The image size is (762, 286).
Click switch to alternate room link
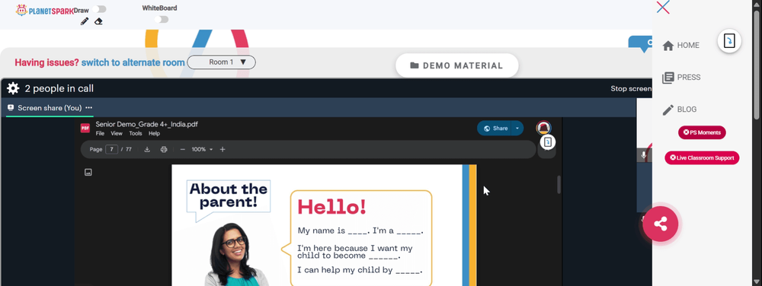click(133, 62)
